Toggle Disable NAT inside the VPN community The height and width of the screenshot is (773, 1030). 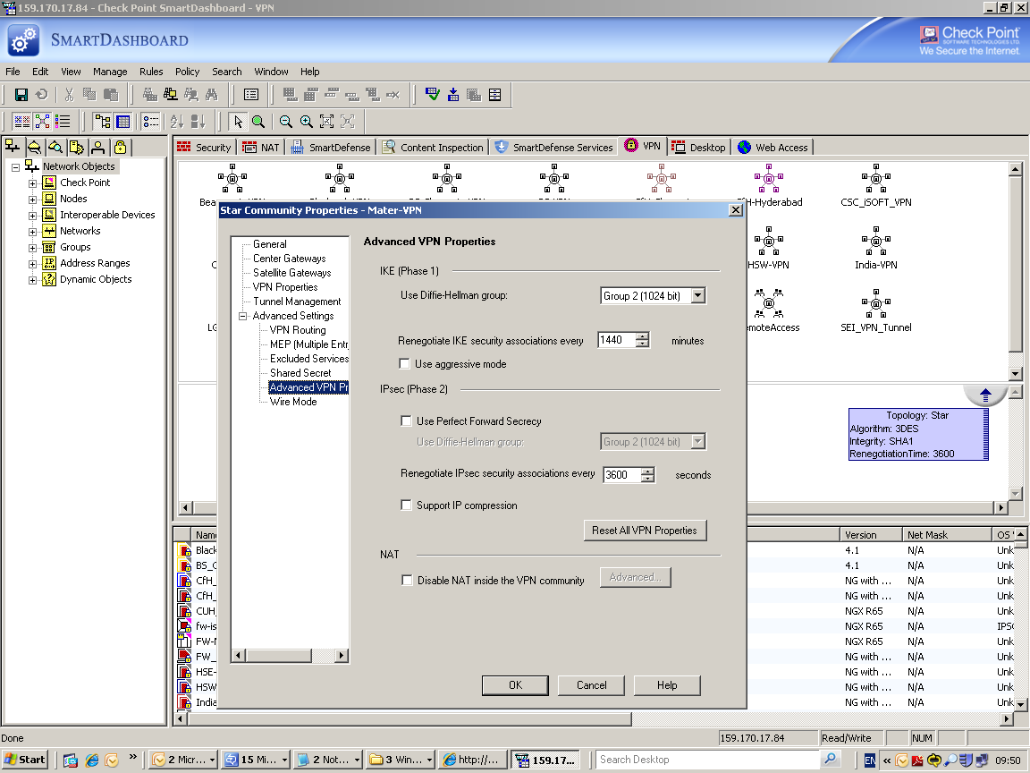tap(408, 581)
